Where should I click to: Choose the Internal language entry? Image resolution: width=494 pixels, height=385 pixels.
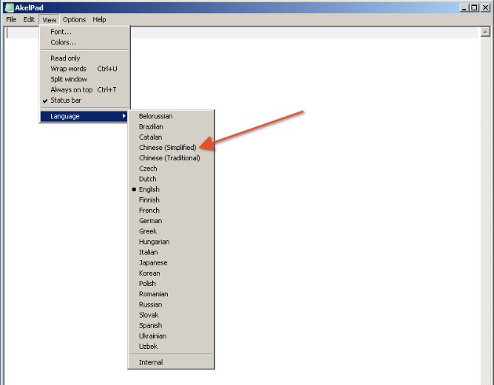tap(151, 363)
